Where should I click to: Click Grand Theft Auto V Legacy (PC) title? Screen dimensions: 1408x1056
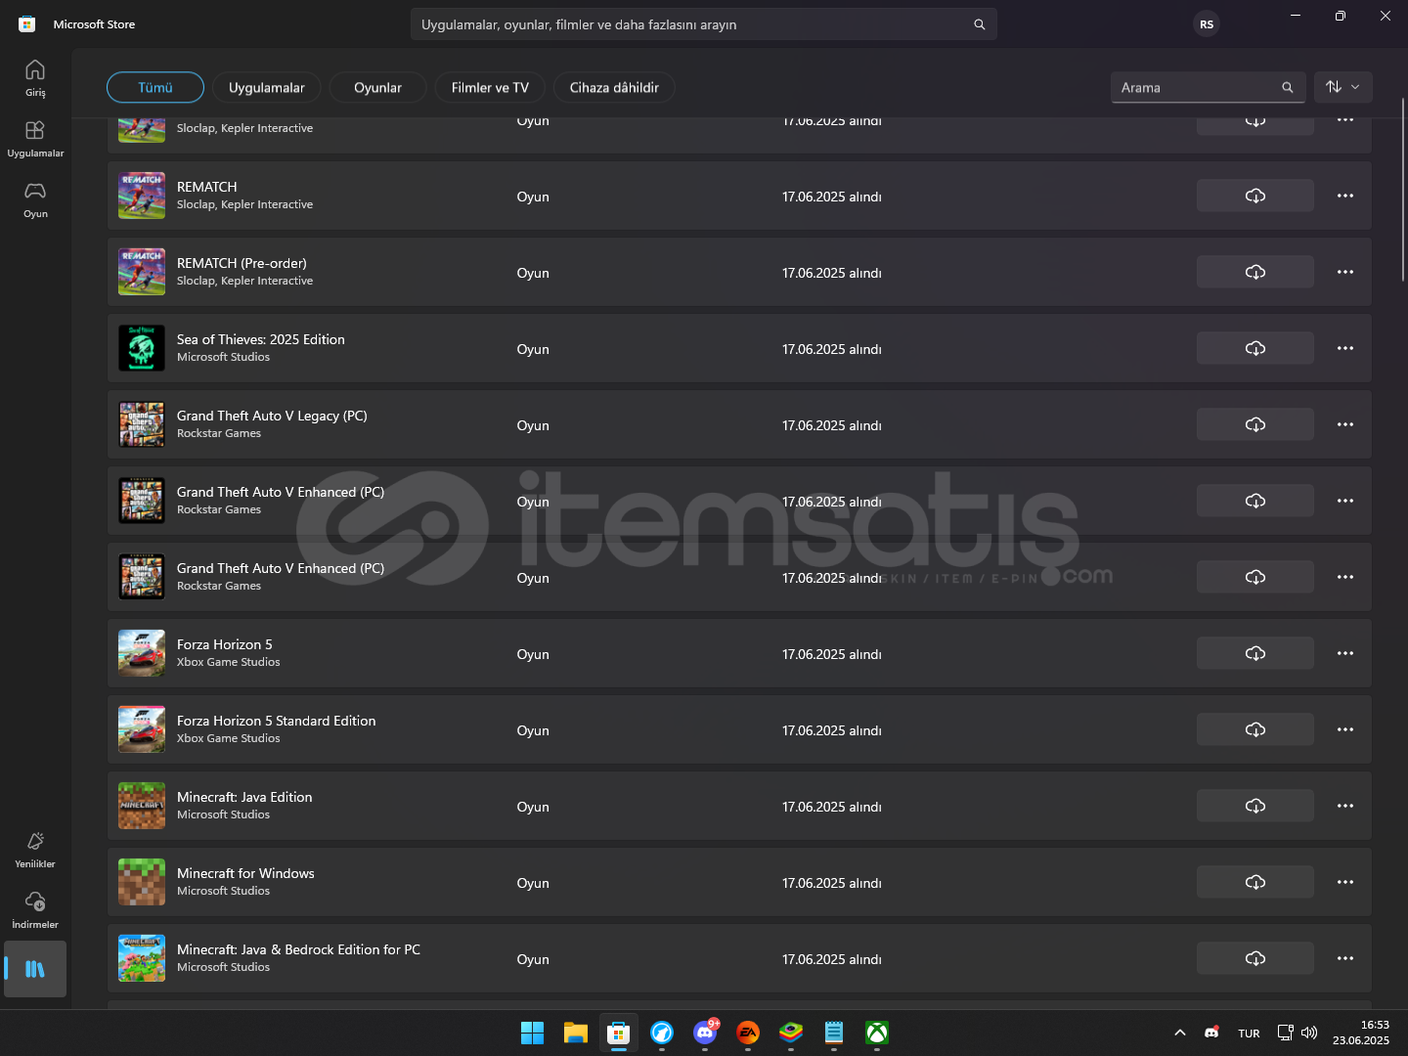click(272, 416)
